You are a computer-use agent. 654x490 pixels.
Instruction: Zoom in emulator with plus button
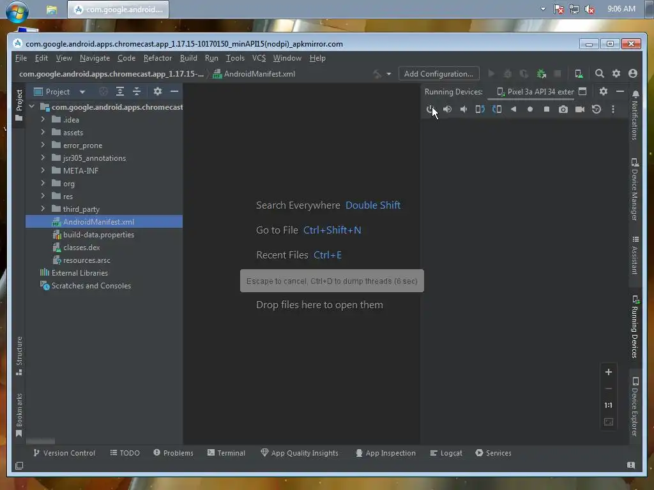point(609,372)
